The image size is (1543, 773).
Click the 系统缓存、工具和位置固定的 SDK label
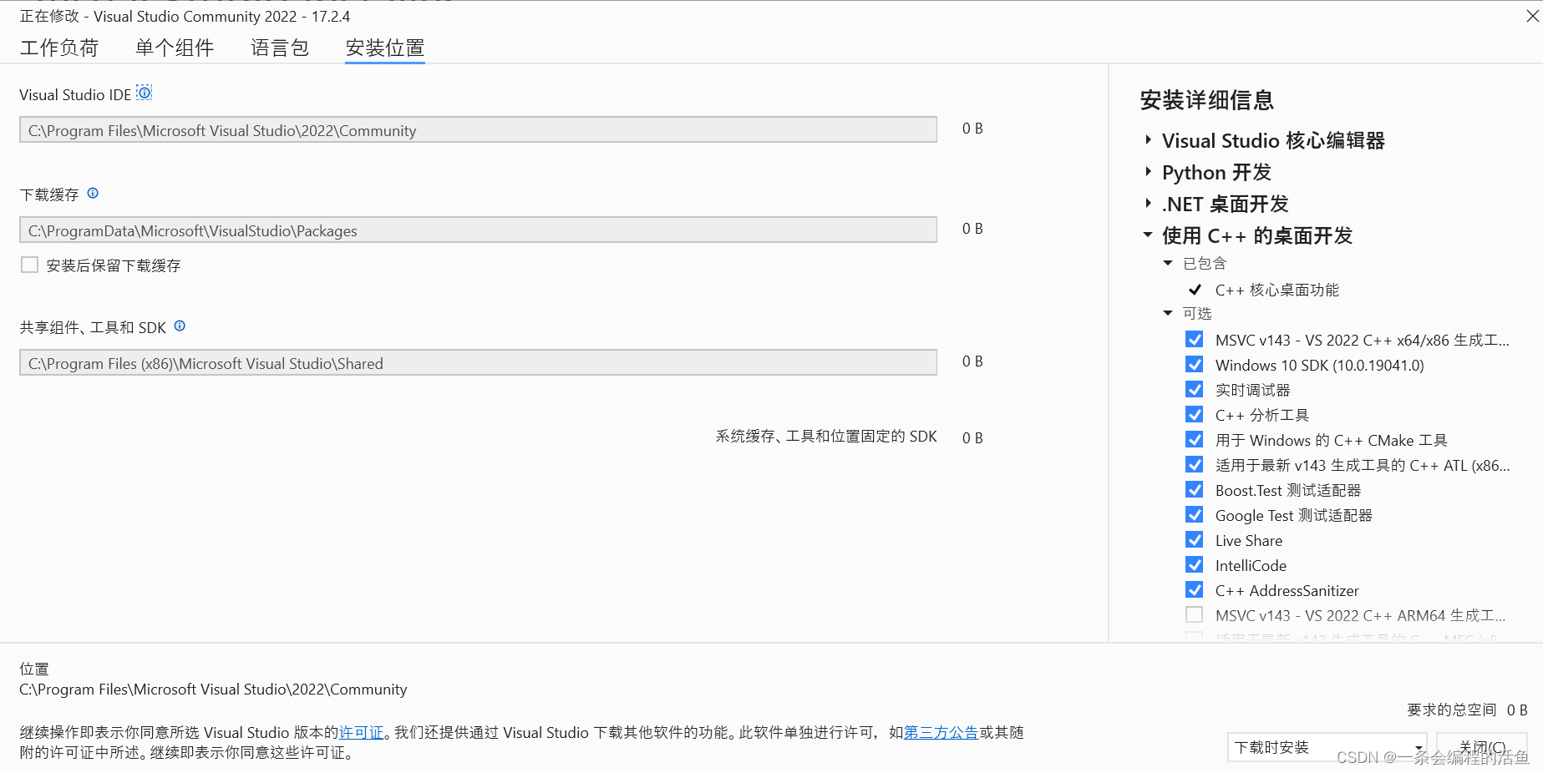(x=826, y=437)
